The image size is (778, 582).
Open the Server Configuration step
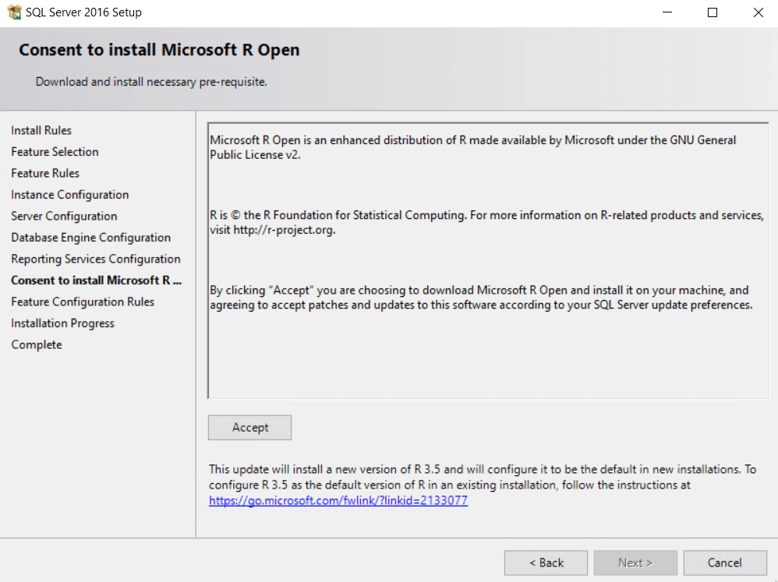coord(64,216)
